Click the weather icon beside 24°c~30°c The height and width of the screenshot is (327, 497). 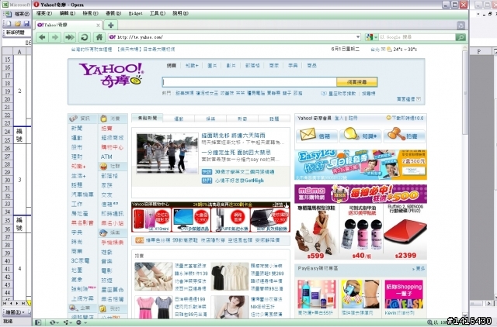389,50
